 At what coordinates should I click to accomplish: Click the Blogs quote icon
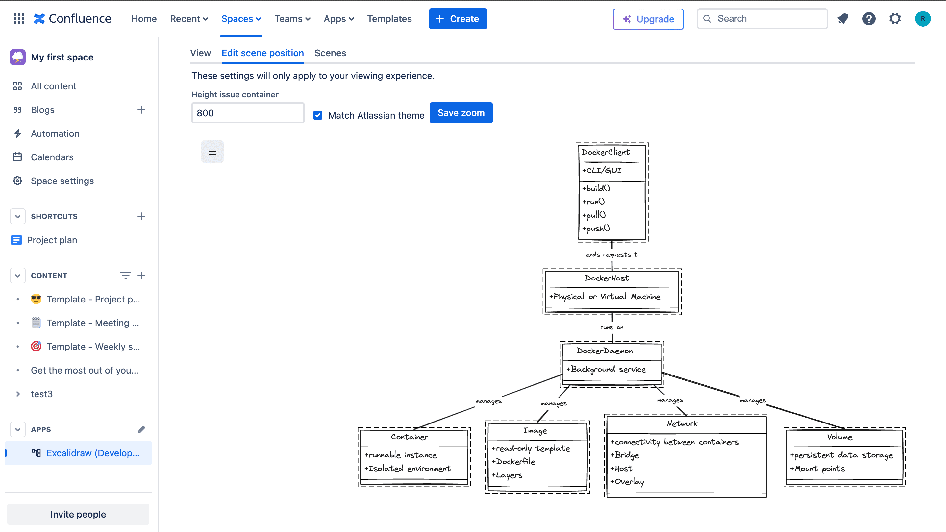(x=18, y=110)
